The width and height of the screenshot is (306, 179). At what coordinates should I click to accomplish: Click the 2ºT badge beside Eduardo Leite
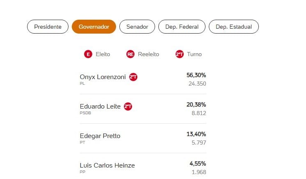tap(128, 106)
